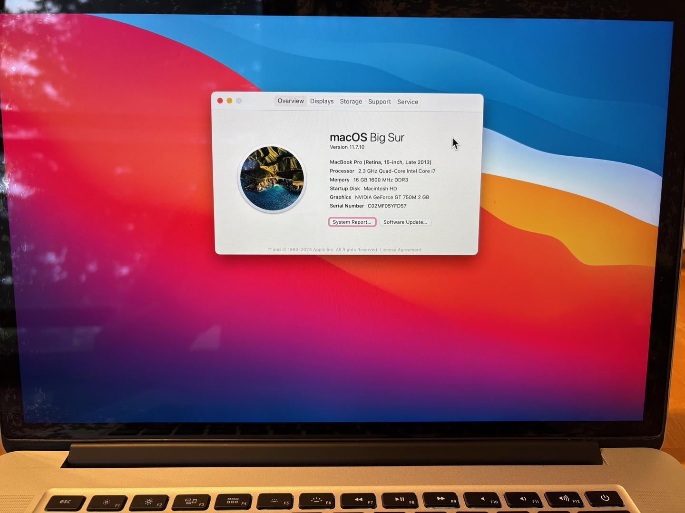Screen dimensions: 685x513
Task: Open the Service tab
Action: click(408, 102)
